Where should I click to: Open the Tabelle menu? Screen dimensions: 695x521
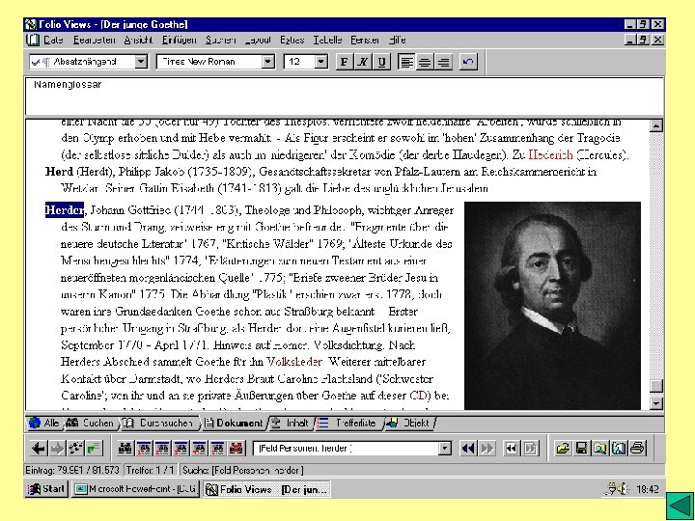tap(327, 40)
